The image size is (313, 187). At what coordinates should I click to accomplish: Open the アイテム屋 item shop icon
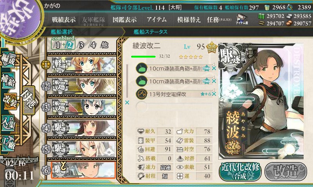click(242, 19)
